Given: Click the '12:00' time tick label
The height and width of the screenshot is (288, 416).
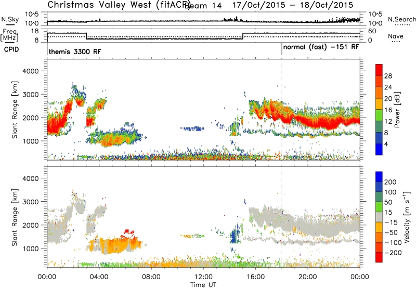Looking at the screenshot, I should [203, 277].
